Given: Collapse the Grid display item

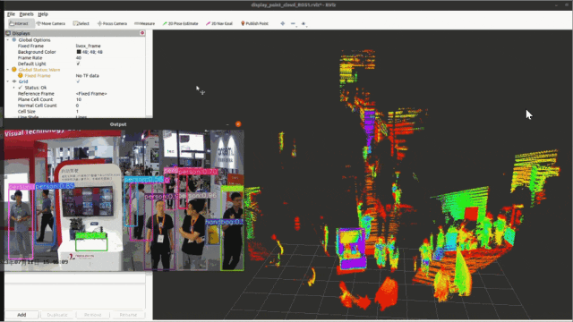Looking at the screenshot, I should tap(8, 81).
